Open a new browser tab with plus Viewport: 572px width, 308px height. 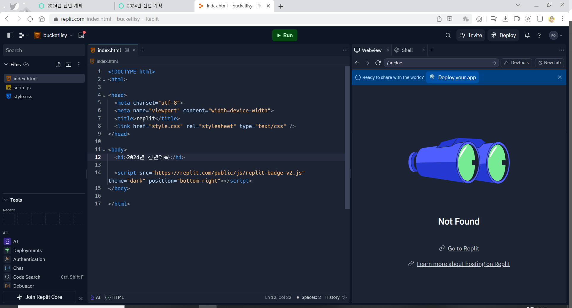click(281, 6)
